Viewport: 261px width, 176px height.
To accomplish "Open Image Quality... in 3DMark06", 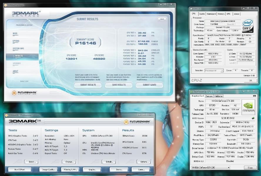I will [x=48, y=170].
